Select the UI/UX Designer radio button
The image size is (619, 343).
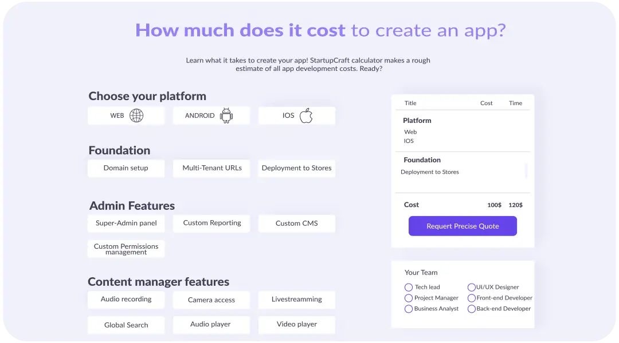tap(472, 288)
